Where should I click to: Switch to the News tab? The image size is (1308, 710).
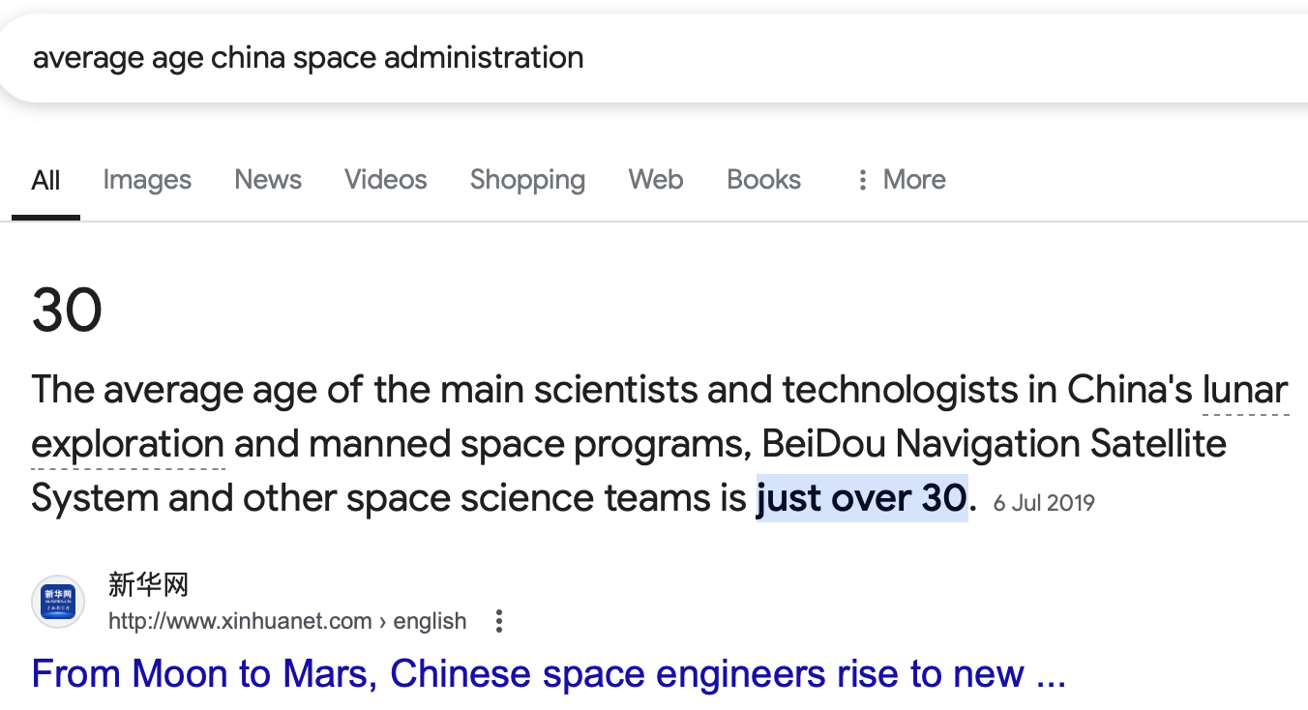tap(268, 180)
